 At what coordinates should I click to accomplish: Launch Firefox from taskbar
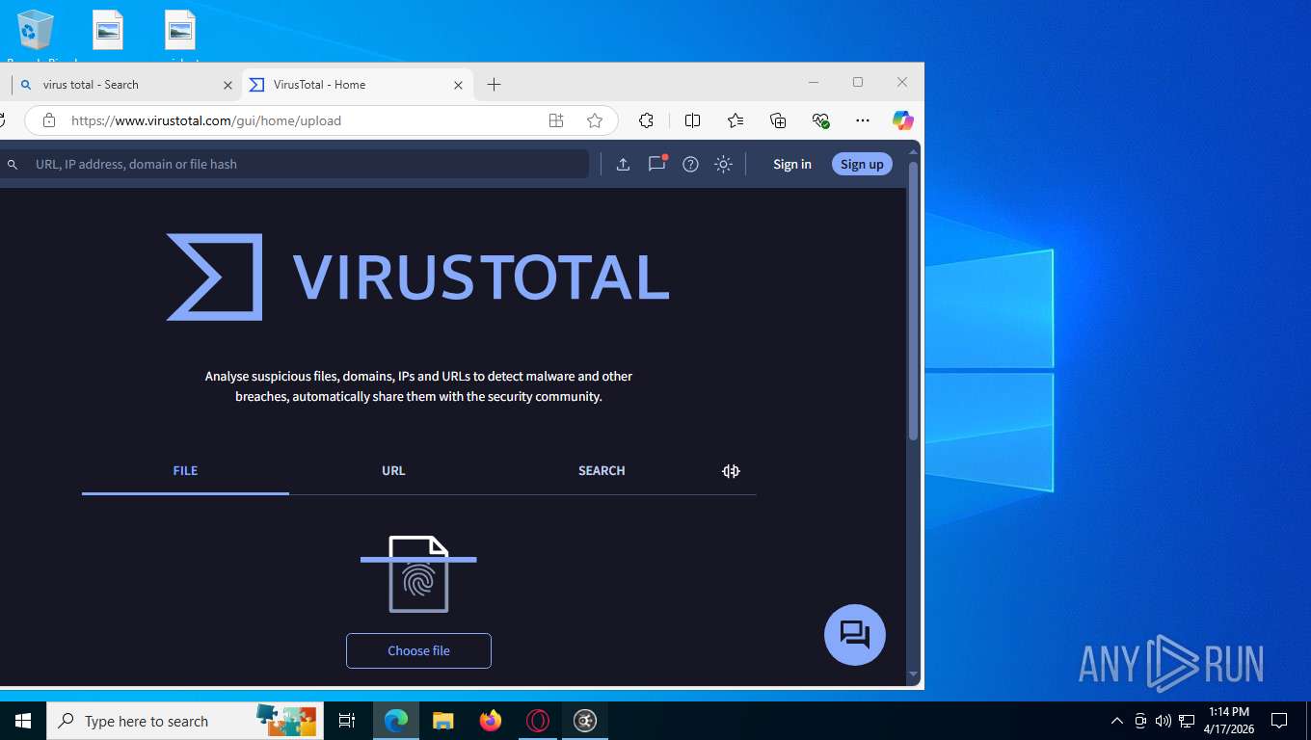click(491, 721)
